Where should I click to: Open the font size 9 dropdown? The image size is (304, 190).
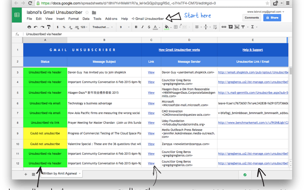click(124, 27)
